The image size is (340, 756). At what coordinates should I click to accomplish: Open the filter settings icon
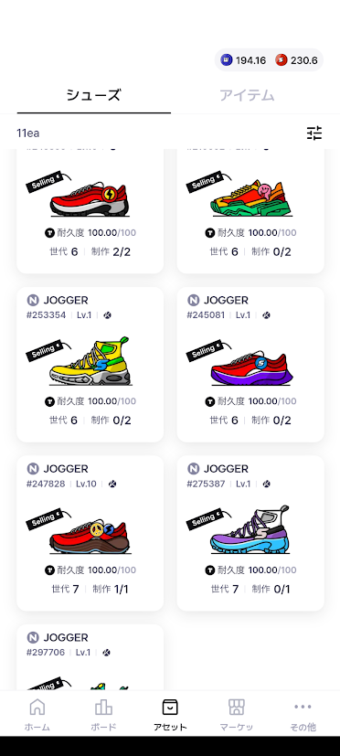(314, 133)
